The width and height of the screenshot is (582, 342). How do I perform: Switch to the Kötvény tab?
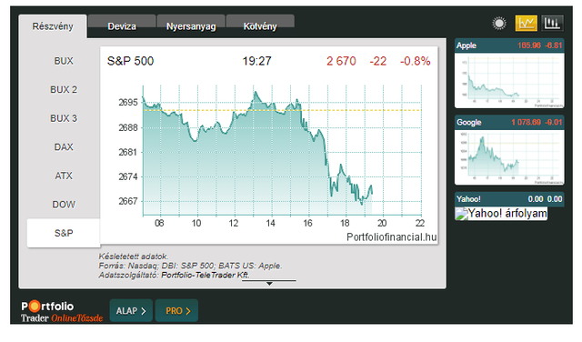tap(260, 26)
